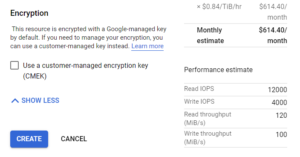Click the Performance estimate heading
This screenshot has width=300, height=157.
[218, 70]
